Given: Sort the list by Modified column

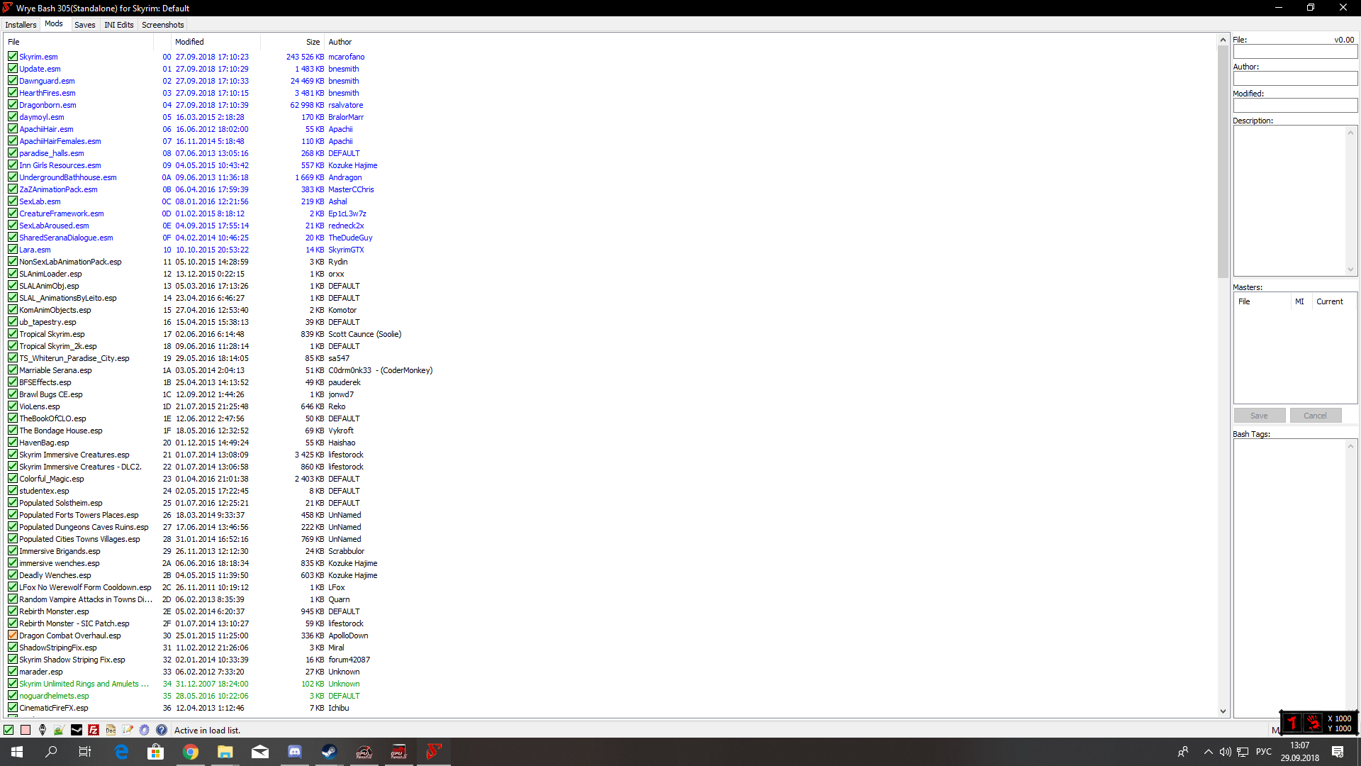Looking at the screenshot, I should 189,42.
